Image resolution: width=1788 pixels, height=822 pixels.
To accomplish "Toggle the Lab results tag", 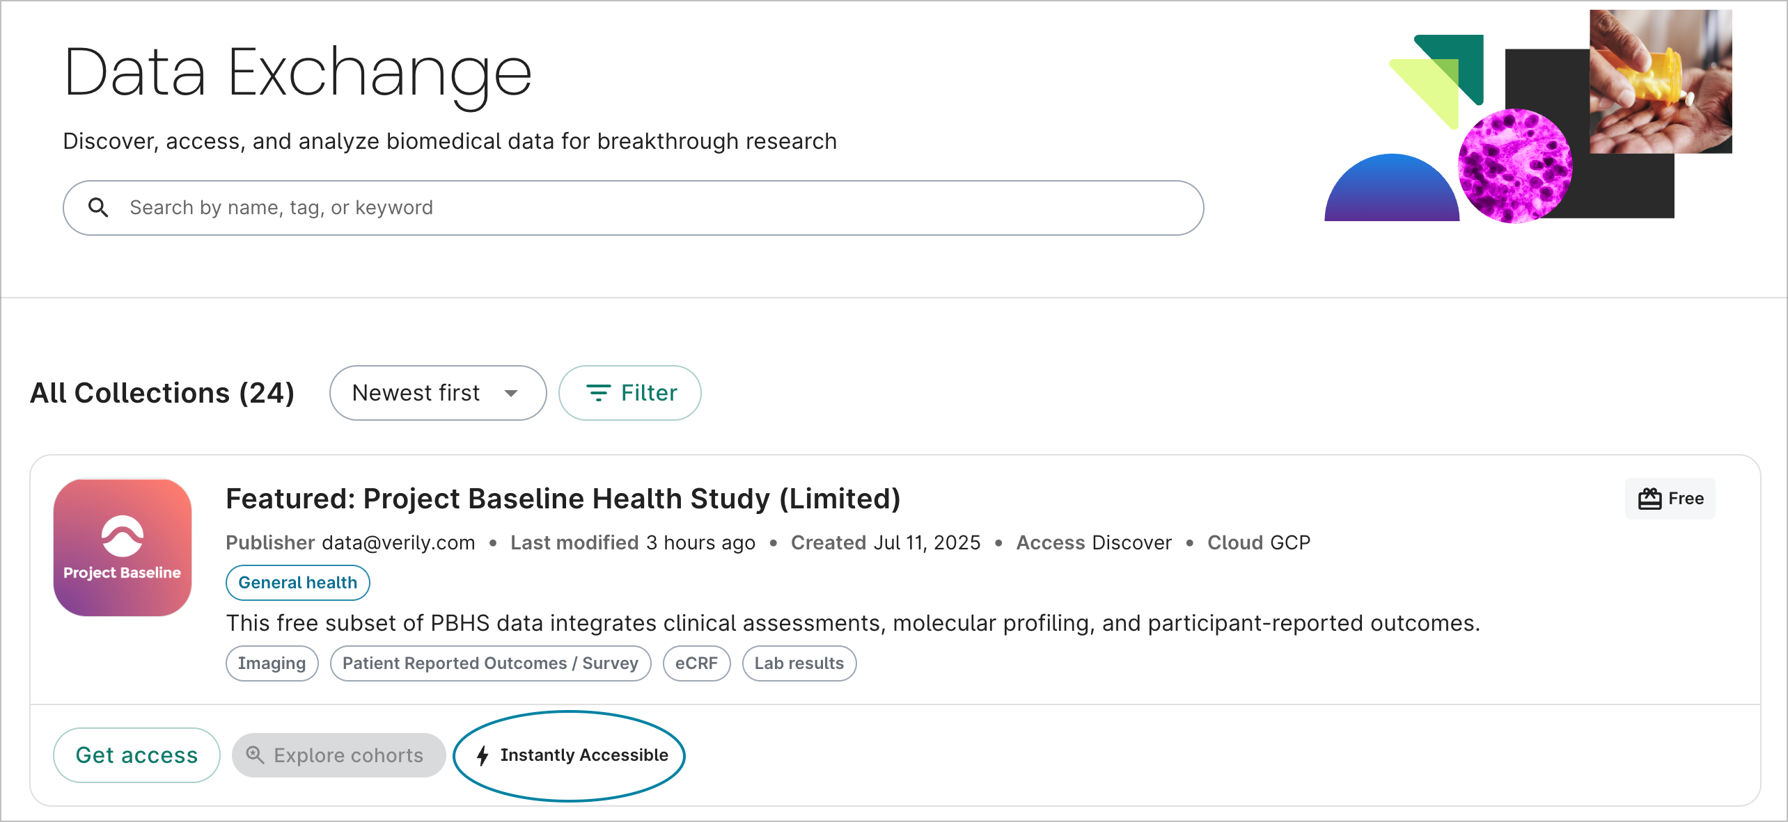I will point(799,663).
